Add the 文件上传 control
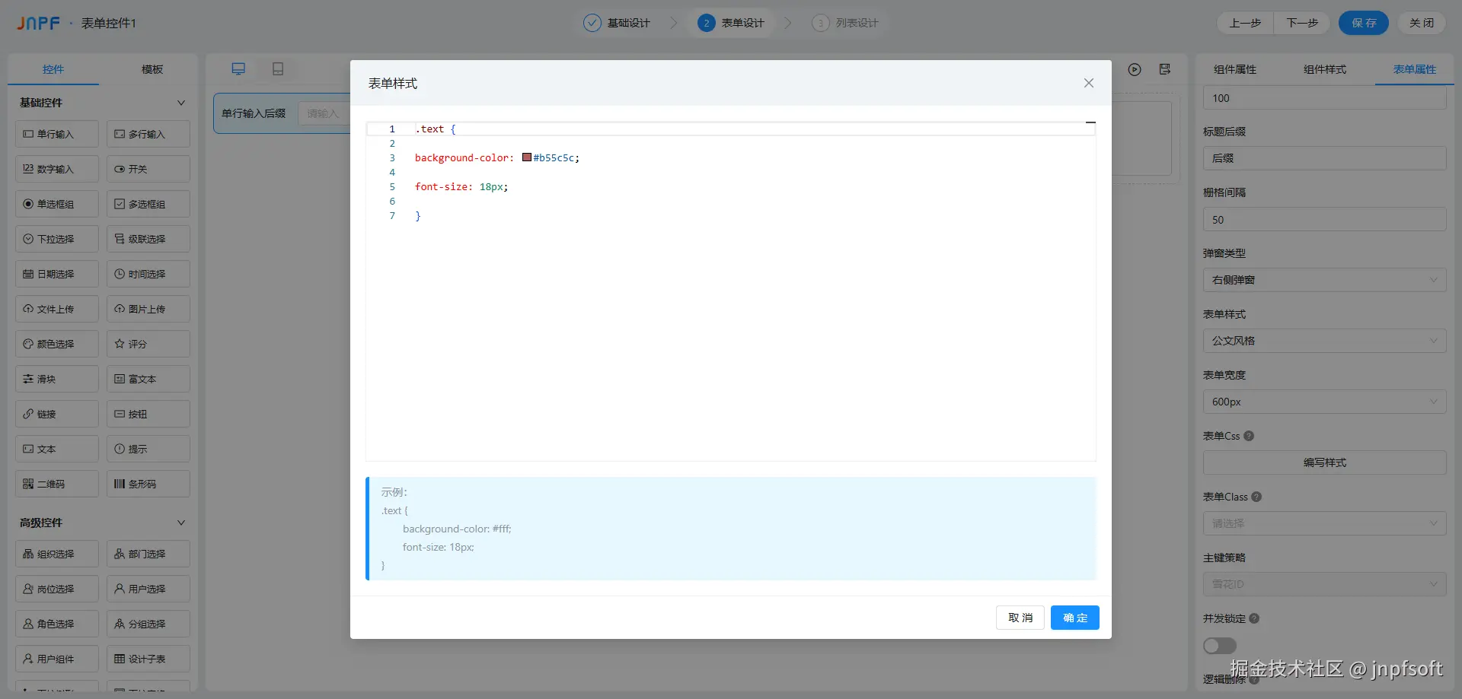The image size is (1462, 699). 57,309
